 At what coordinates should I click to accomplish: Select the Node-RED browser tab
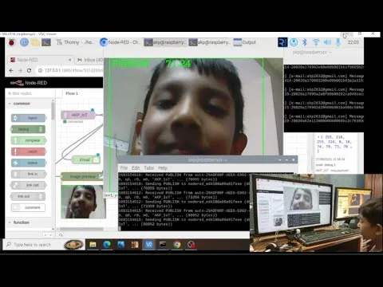point(40,60)
